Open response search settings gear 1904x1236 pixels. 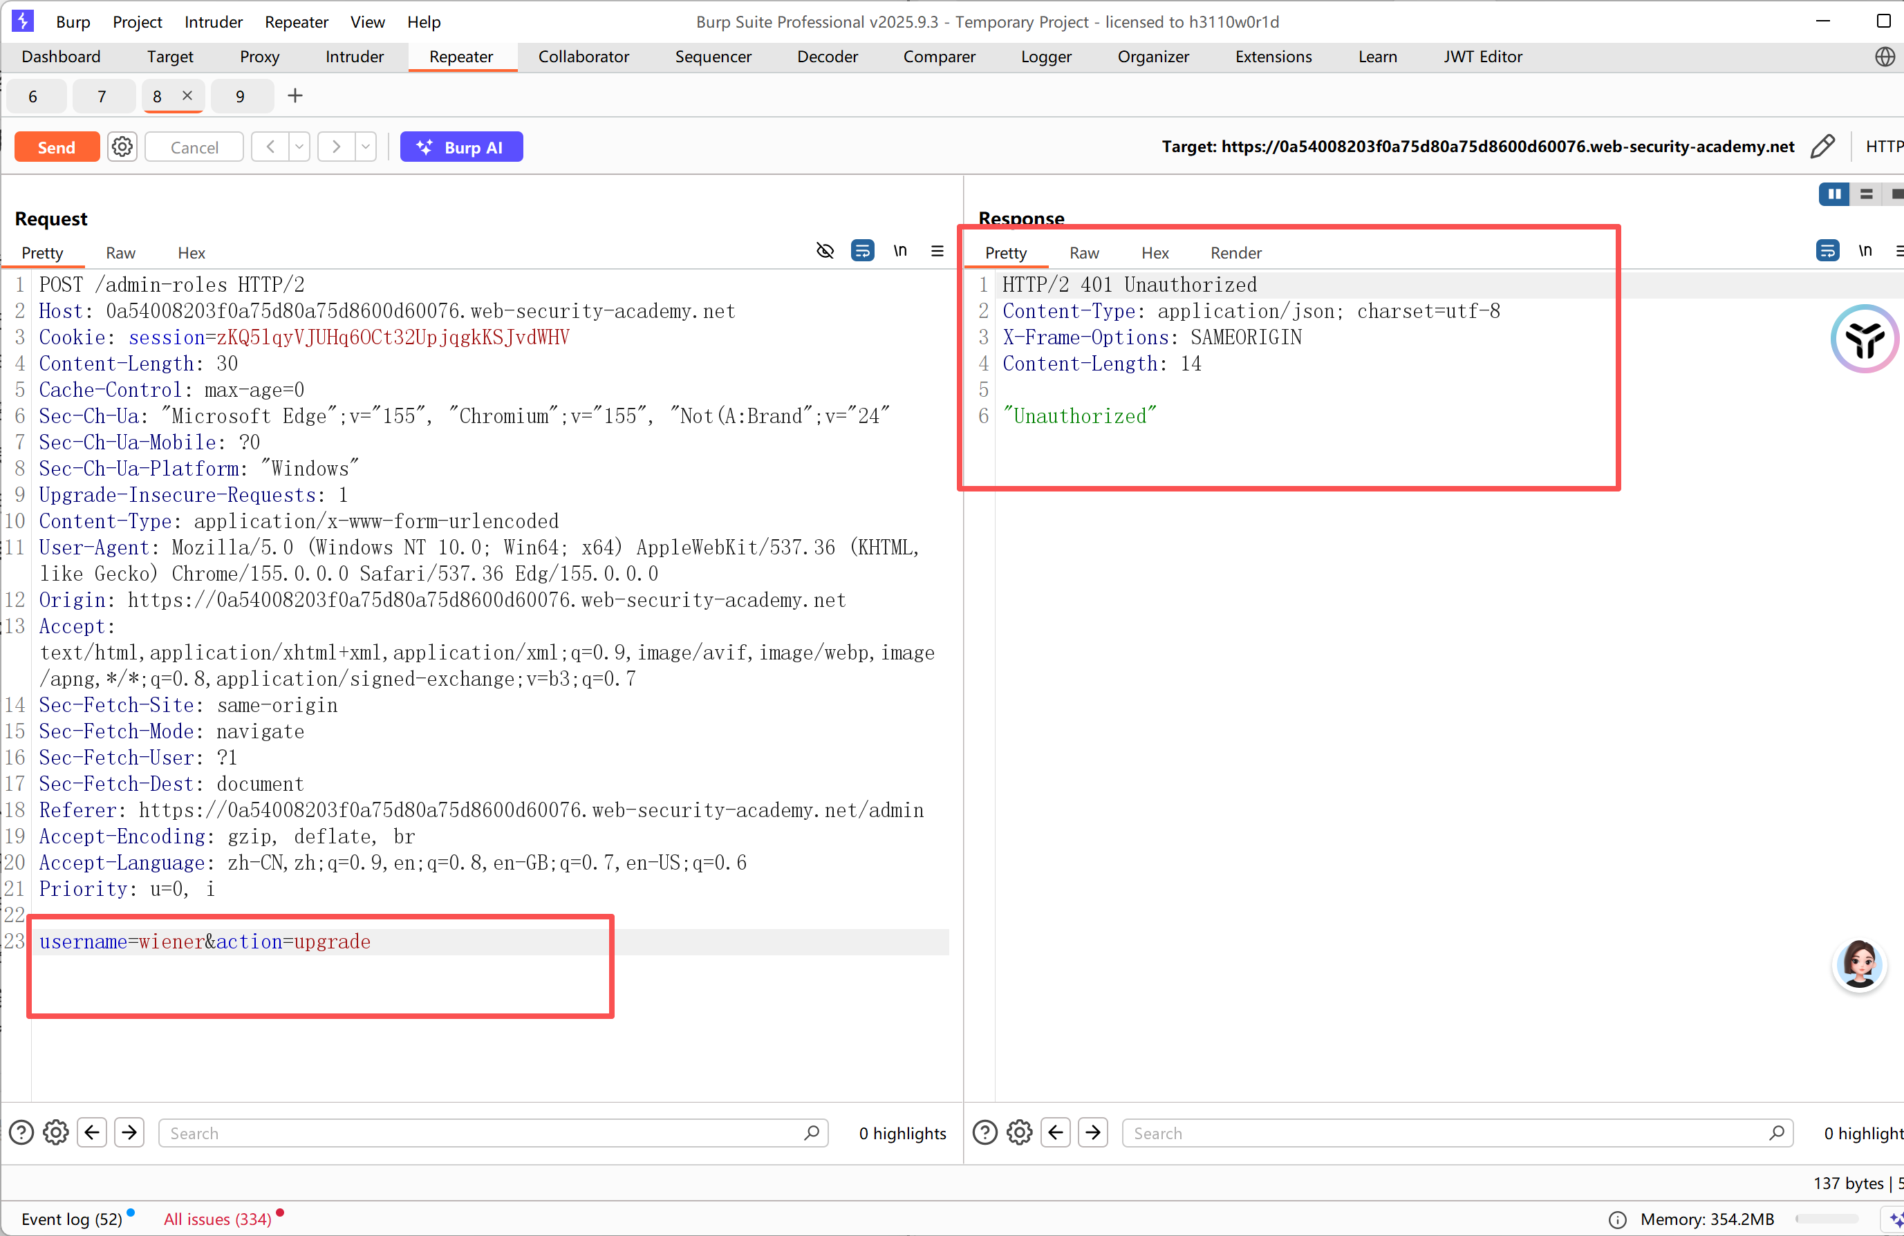click(x=1019, y=1133)
